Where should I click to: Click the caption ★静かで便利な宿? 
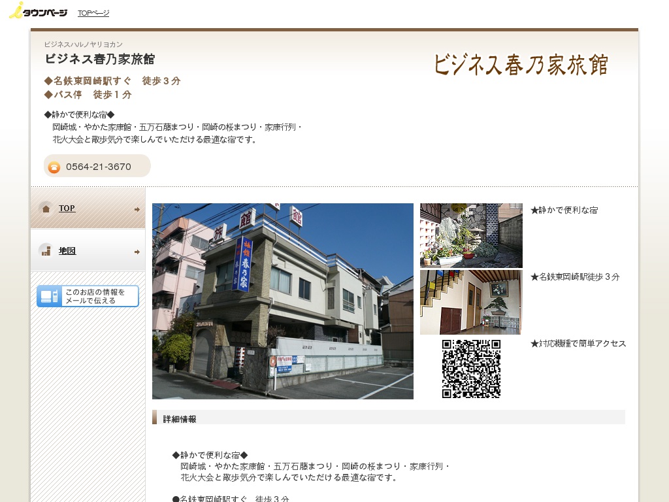coord(564,210)
